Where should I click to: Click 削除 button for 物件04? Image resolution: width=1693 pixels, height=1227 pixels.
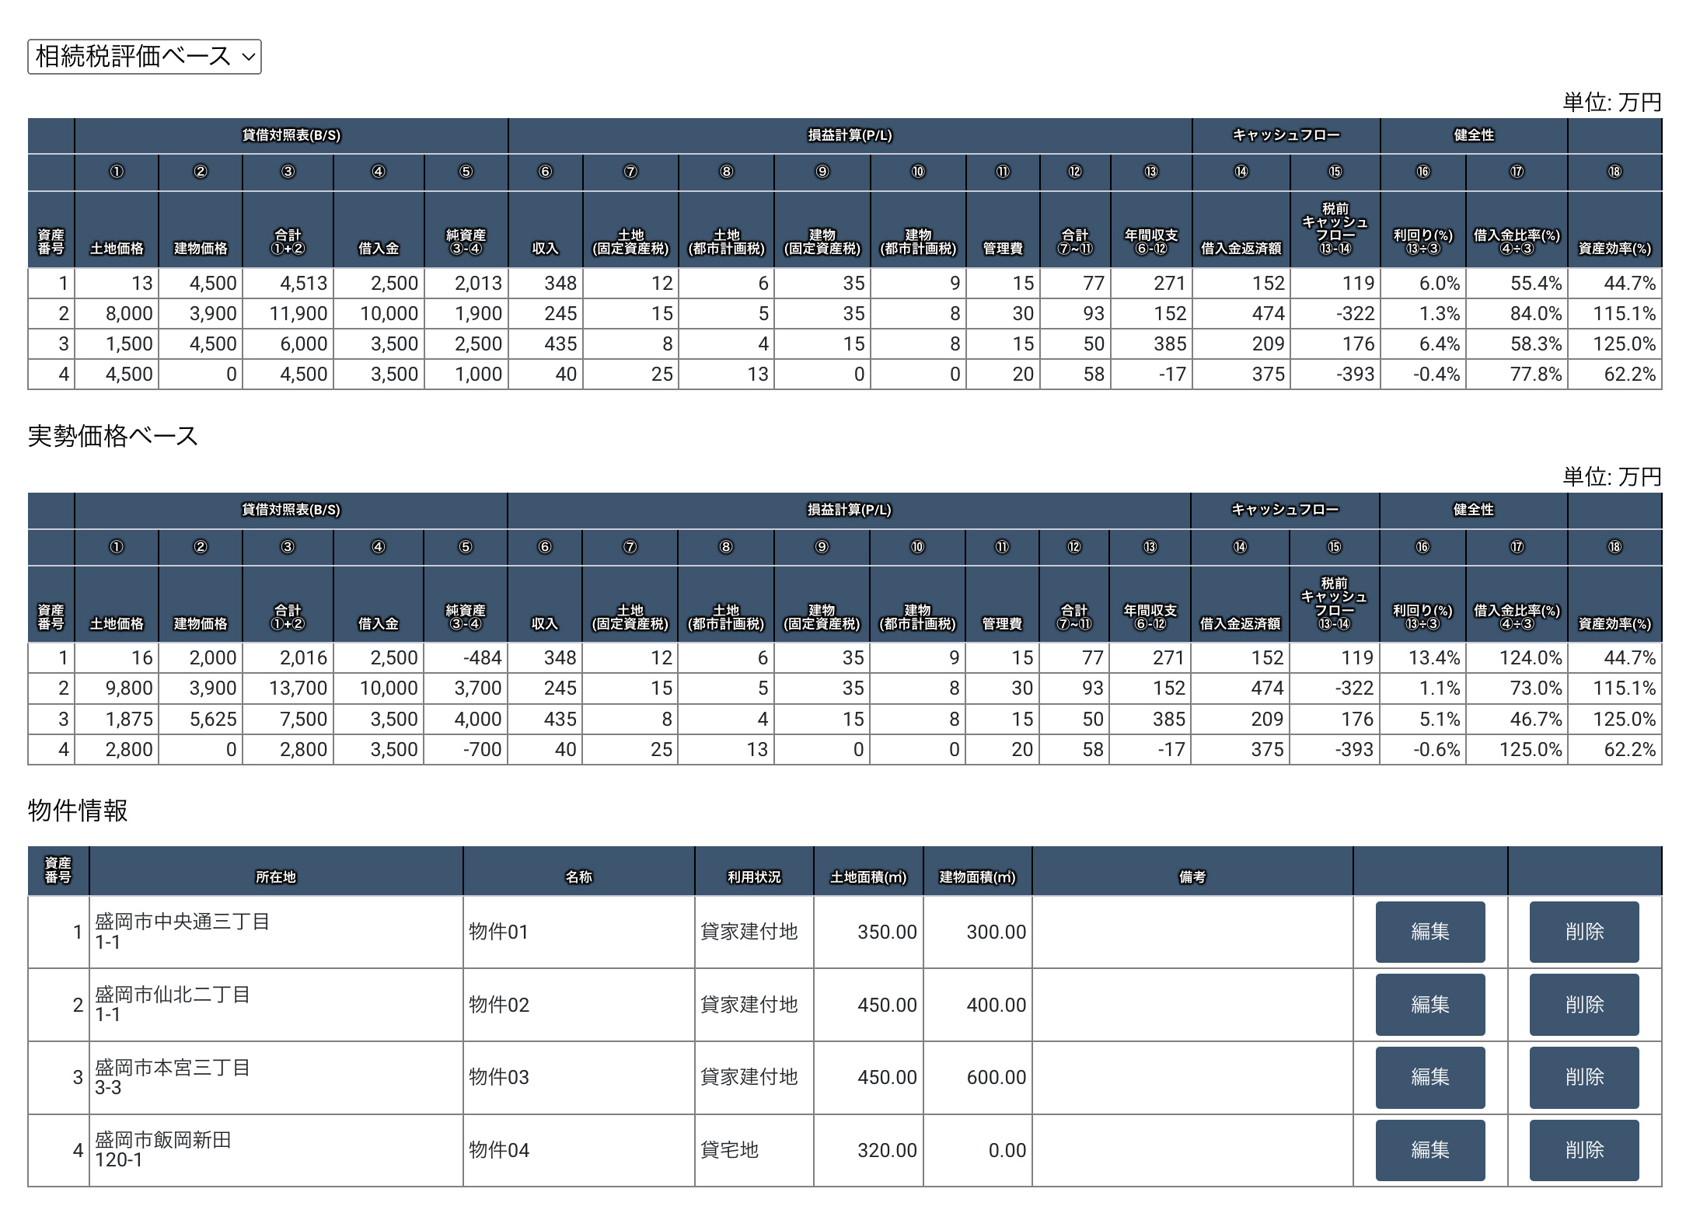pos(1583,1149)
